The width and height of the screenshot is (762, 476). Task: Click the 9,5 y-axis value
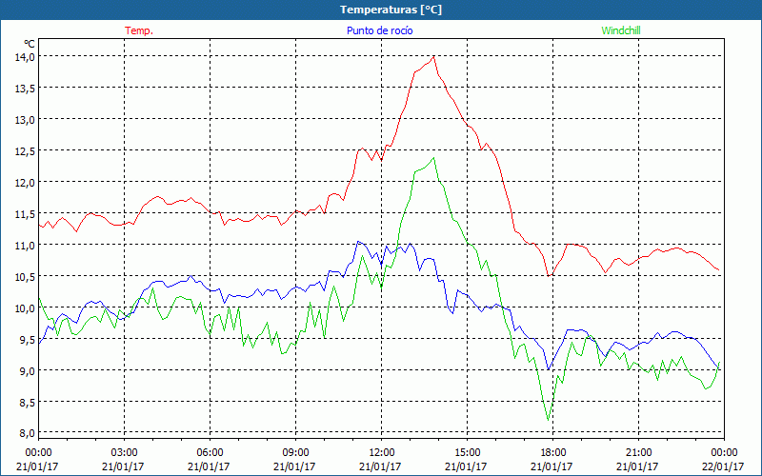(x=27, y=340)
